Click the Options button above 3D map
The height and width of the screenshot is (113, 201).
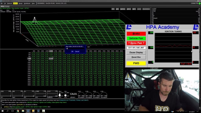(123, 9)
